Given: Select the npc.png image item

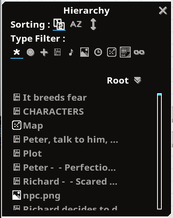Looking at the screenshot, I should (36, 195).
